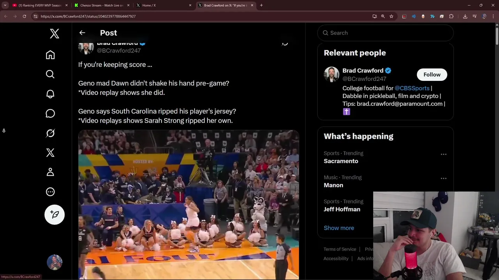This screenshot has width=499, height=280.
Task: Open Premium X icon in the sidebar
Action: [x=50, y=152]
